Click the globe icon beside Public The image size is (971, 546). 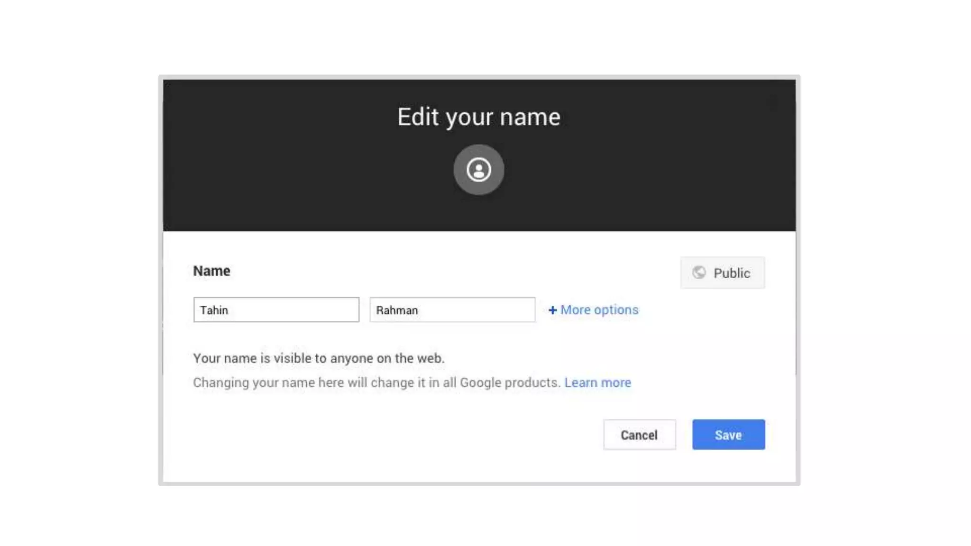point(699,273)
